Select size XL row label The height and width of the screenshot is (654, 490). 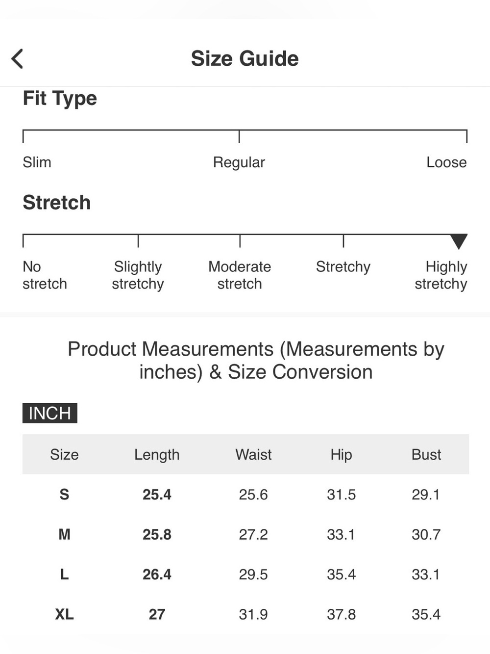coord(64,614)
